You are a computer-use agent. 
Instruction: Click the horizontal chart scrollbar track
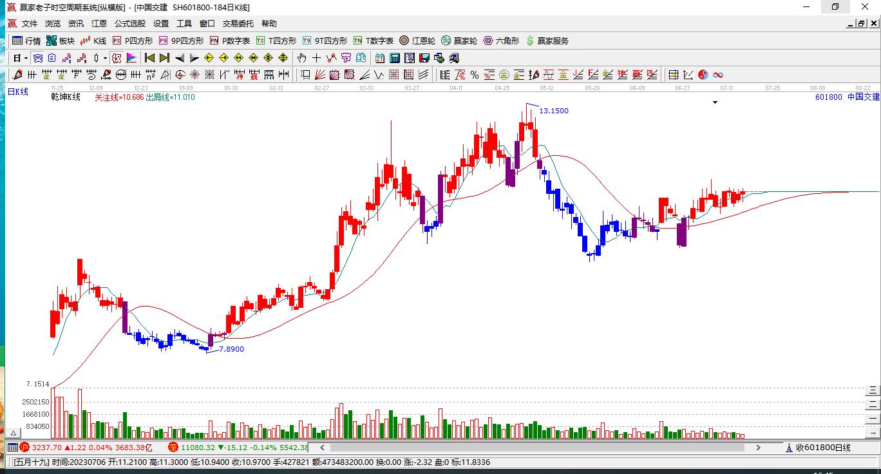541,447
